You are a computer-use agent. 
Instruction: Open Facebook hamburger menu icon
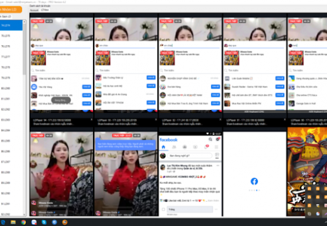point(216,147)
